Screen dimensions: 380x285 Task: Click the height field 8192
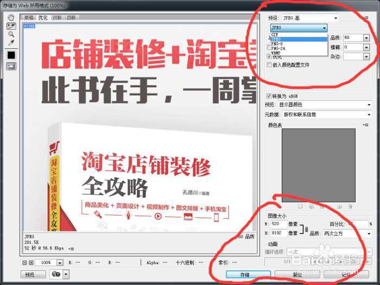278,233
